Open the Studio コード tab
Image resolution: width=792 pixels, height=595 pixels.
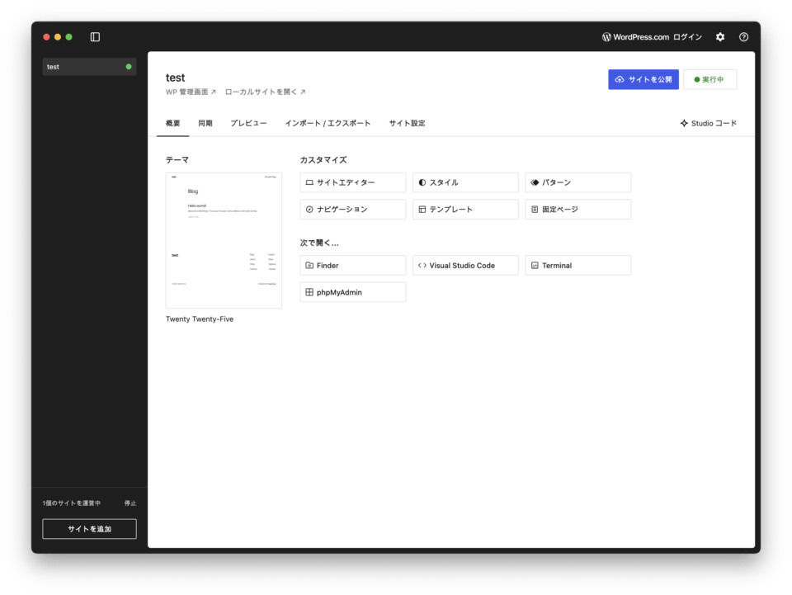(x=708, y=123)
